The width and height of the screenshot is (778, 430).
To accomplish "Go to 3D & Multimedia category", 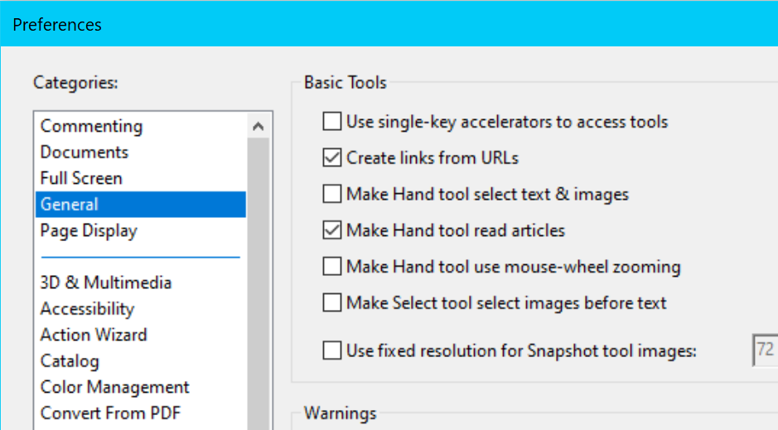I will [106, 283].
